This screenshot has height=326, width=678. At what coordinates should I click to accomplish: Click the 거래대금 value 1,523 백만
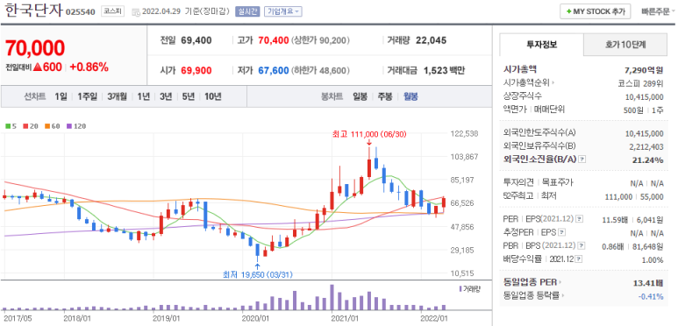tap(444, 70)
